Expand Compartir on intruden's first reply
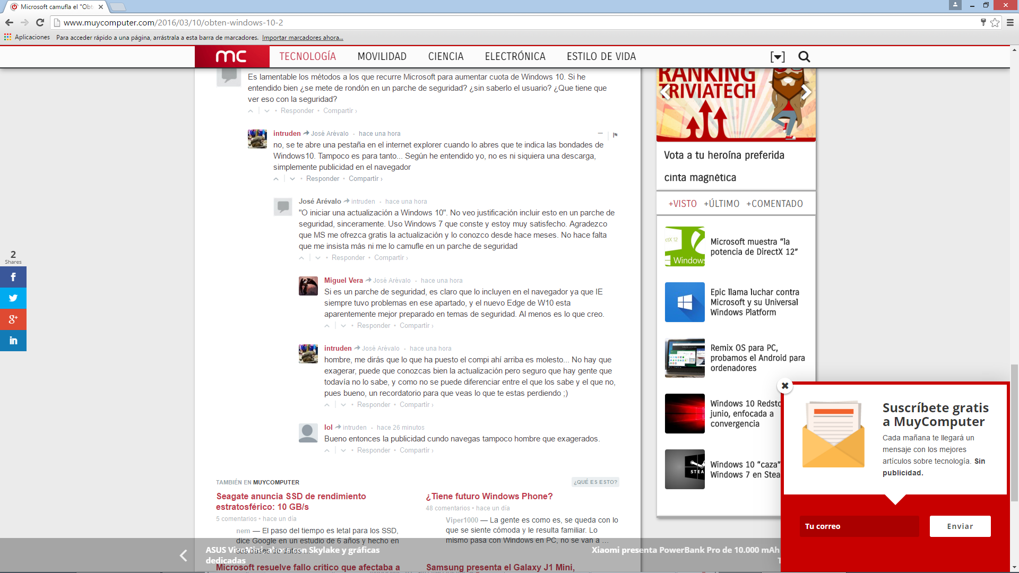1019x573 pixels. coord(366,179)
